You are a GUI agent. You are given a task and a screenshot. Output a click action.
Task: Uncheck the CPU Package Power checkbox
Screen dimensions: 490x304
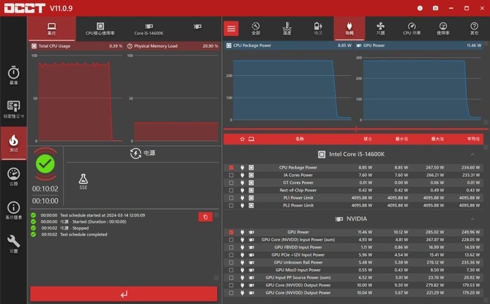coord(231,167)
